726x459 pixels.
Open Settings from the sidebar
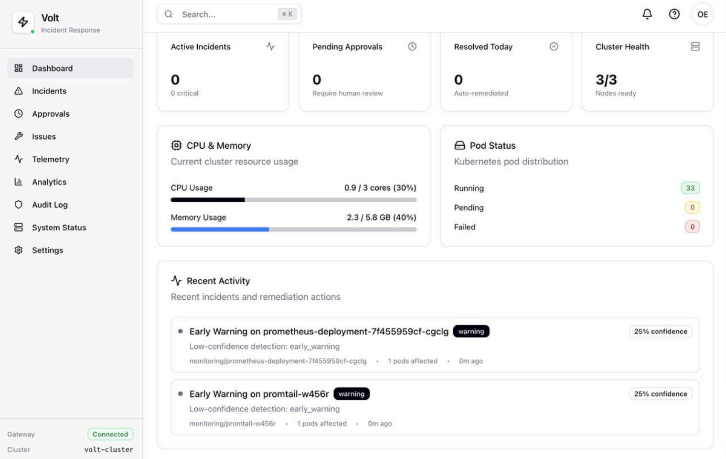coord(47,250)
